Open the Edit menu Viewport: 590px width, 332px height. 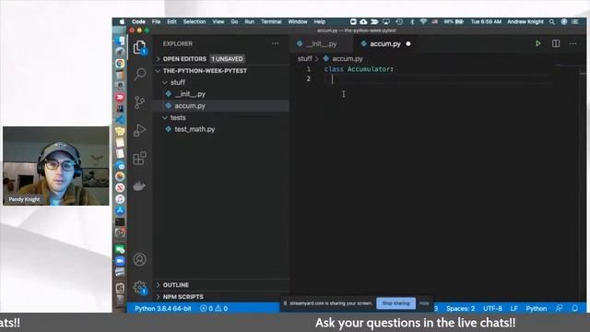[x=171, y=22]
